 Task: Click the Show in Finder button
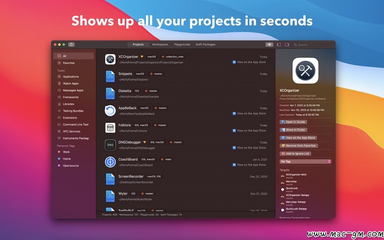click(x=293, y=130)
